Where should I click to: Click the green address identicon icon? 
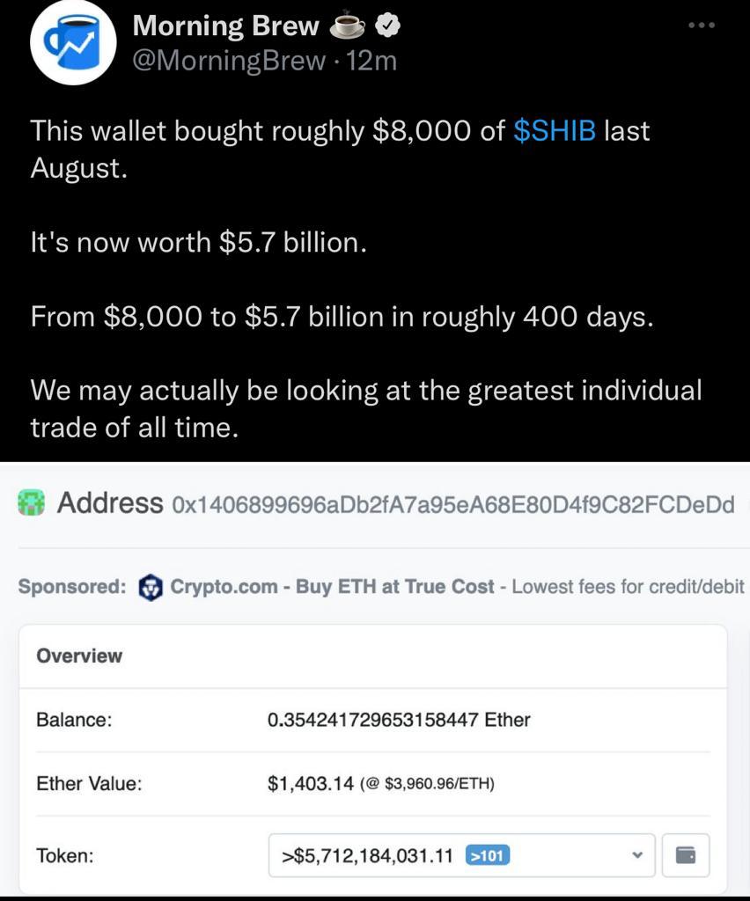tap(32, 504)
